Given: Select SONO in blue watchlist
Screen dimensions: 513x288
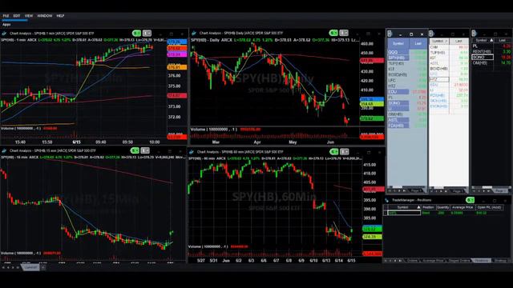Looking at the screenshot, I should [398, 103].
